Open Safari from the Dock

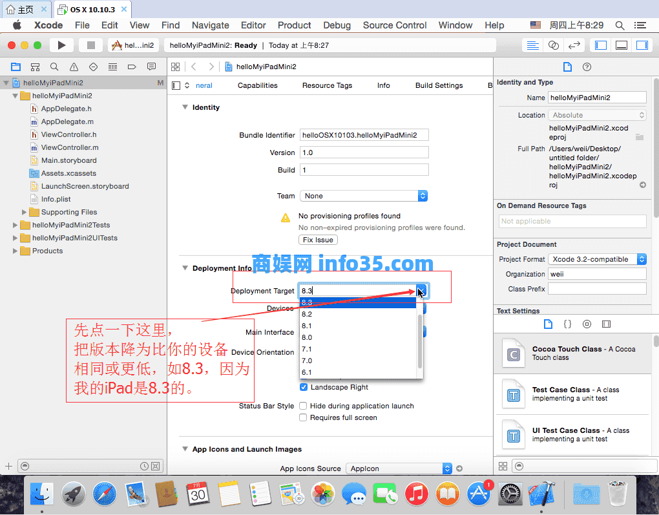point(105,494)
